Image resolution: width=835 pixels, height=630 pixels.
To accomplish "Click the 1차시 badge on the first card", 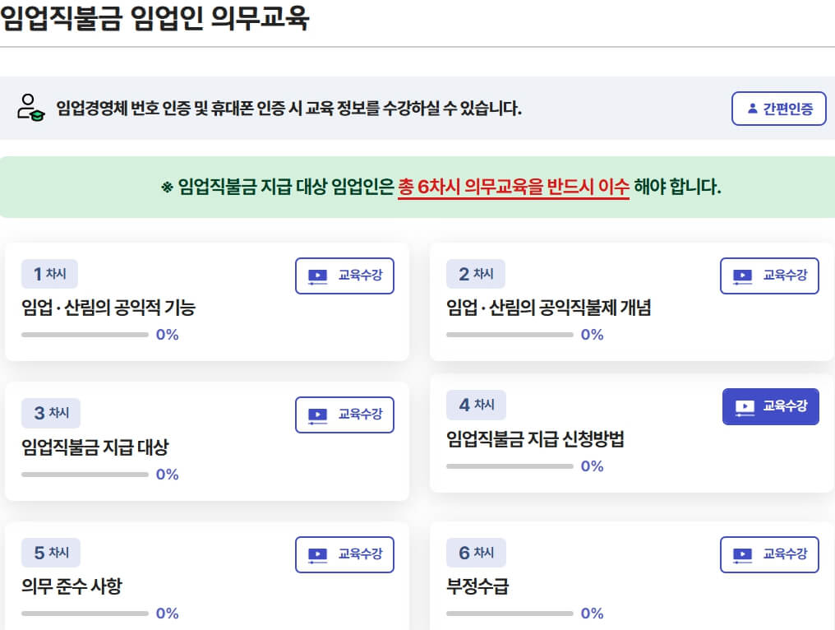I will [50, 274].
